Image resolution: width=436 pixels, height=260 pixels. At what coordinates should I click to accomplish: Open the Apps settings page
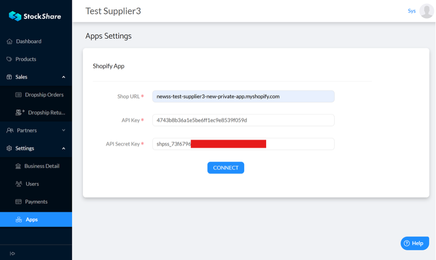coord(32,220)
